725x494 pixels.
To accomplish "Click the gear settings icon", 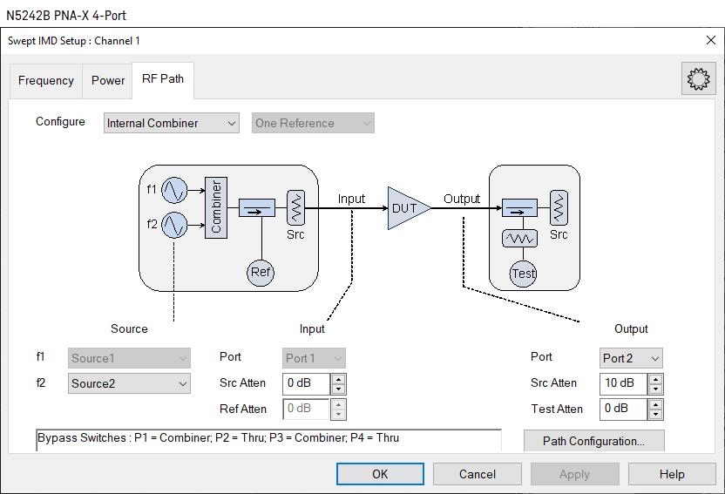I will click(698, 79).
